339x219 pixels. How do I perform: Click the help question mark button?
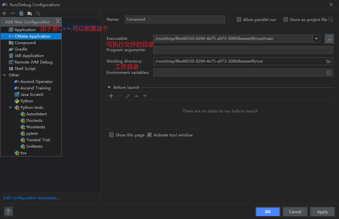(8, 212)
